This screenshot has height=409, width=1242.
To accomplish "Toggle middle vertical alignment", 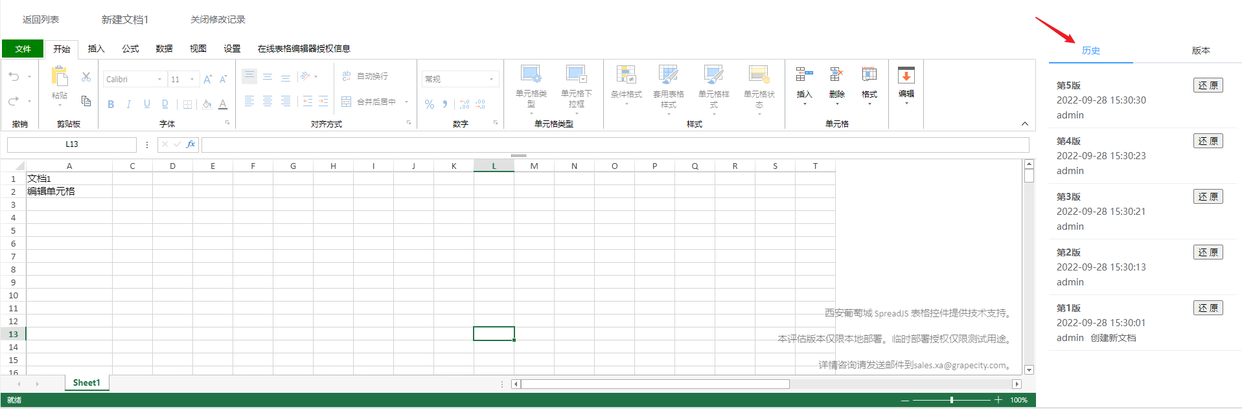I will click(268, 76).
